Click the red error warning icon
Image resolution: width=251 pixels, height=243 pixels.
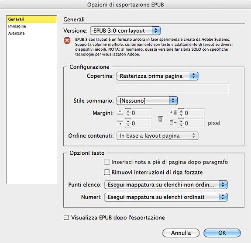pos(67,40)
